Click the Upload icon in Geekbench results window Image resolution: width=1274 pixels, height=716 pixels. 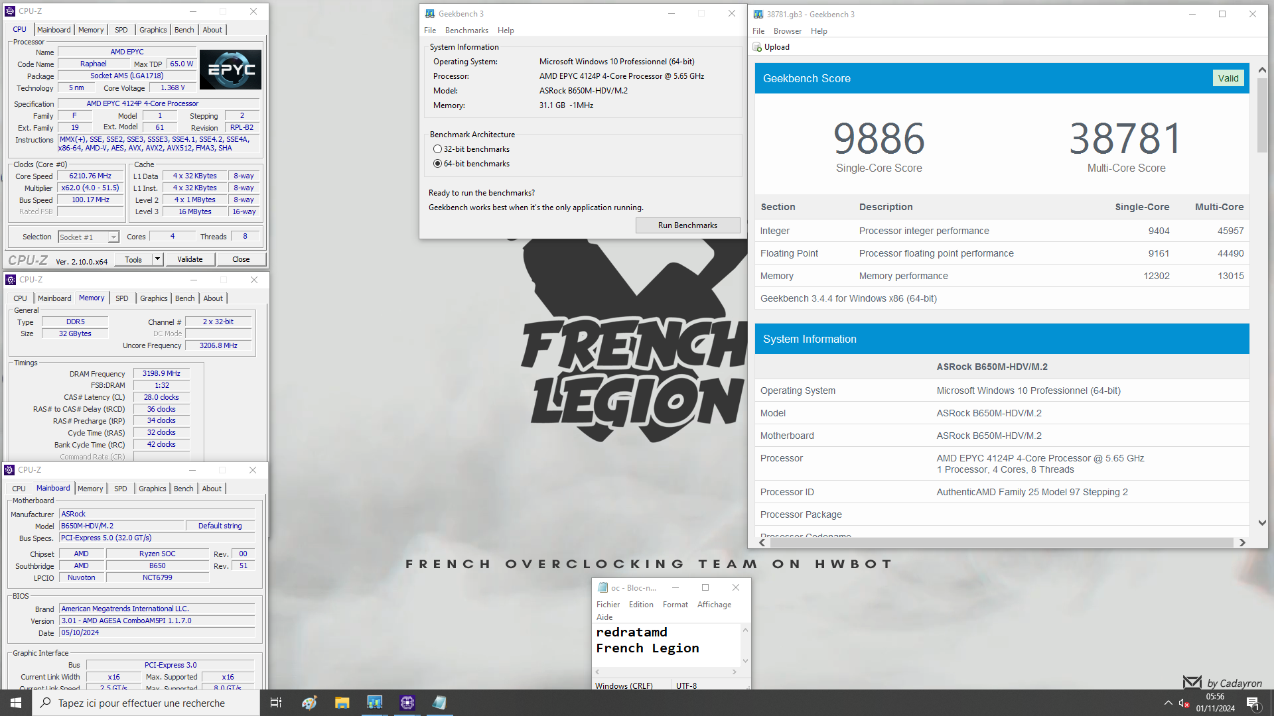[x=757, y=47]
